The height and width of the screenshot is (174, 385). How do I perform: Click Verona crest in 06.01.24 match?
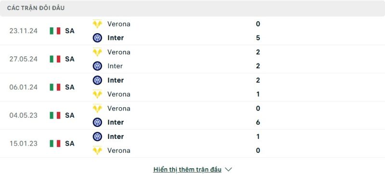click(97, 94)
